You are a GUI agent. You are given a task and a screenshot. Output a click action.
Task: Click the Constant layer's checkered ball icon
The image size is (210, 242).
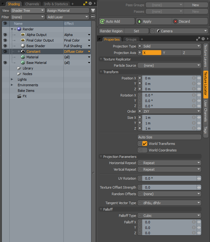pyautogui.click(x=23, y=52)
